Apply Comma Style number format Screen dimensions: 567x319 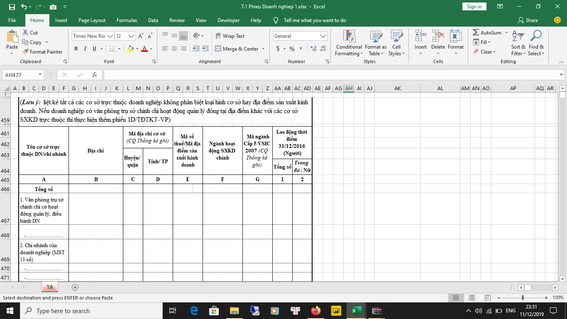[x=301, y=49]
